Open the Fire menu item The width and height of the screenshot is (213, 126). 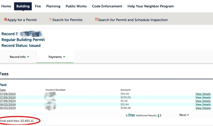coord(38,6)
